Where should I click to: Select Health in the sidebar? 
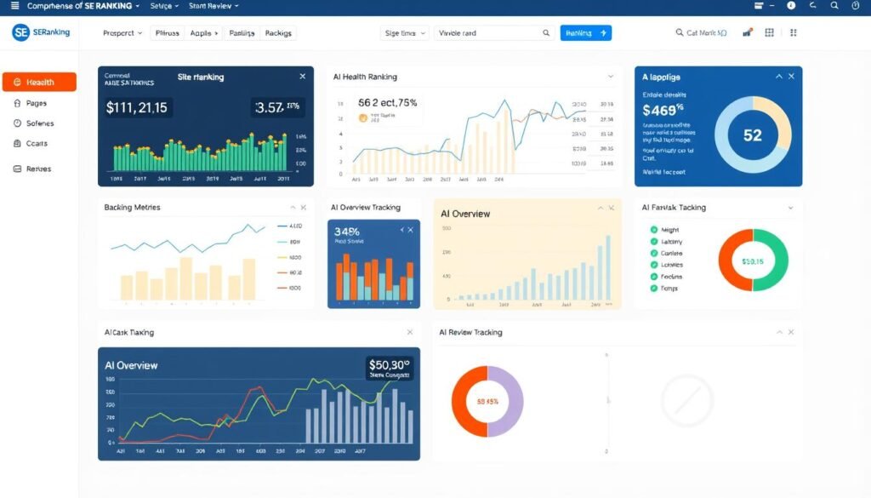click(40, 82)
